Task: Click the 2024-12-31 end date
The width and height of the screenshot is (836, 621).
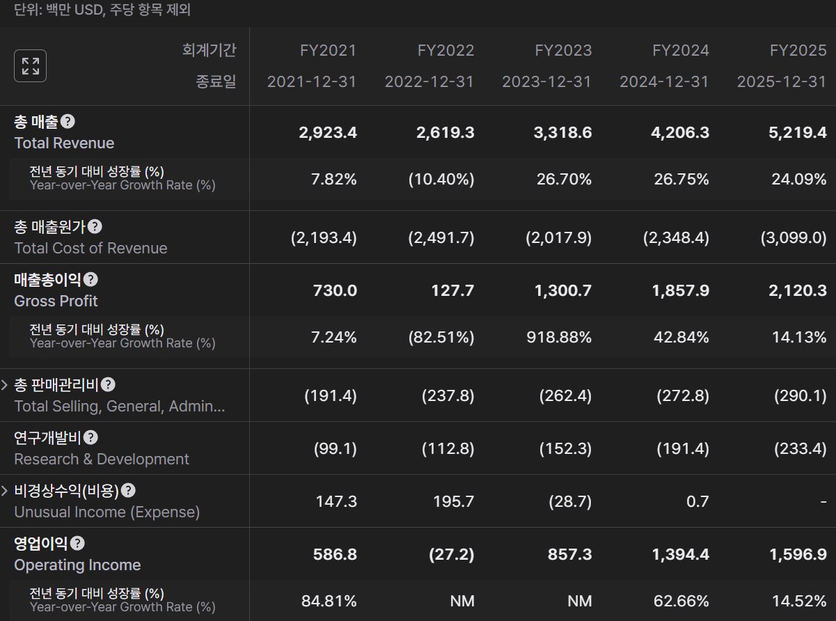Action: pyautogui.click(x=664, y=81)
